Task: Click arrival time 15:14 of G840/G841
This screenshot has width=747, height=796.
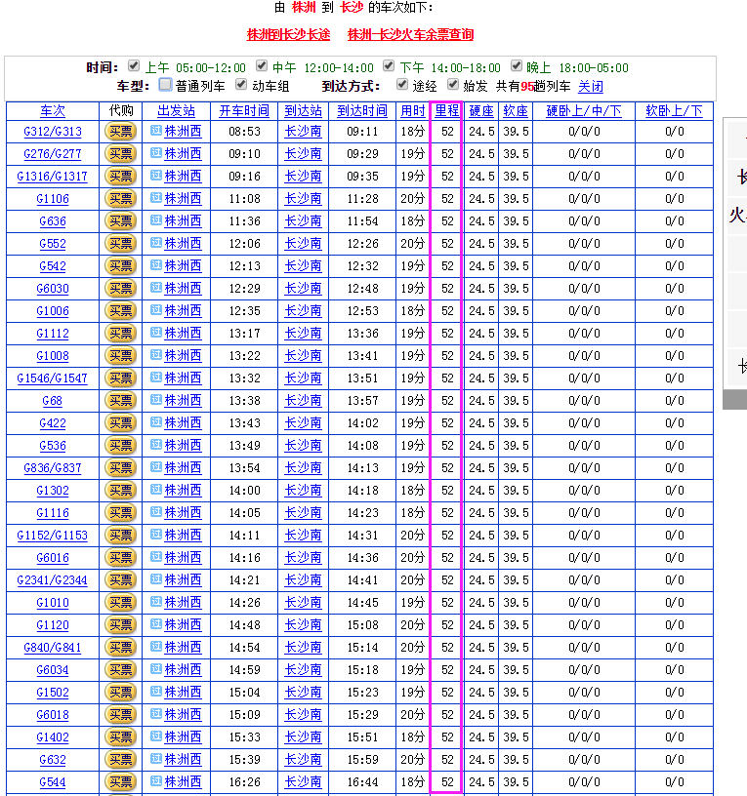Action: [x=362, y=648]
